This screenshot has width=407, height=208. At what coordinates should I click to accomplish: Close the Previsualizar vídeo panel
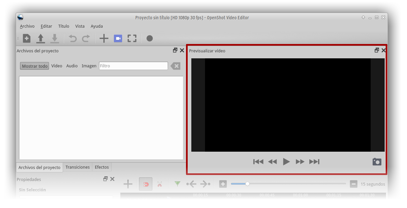tap(384, 50)
